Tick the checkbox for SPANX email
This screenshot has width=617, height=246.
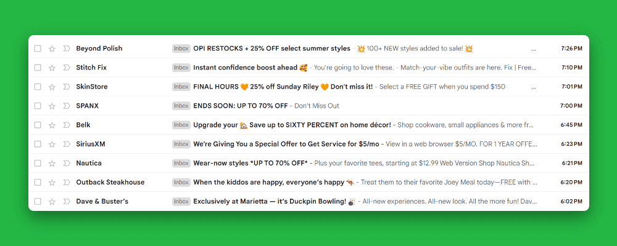(38, 106)
